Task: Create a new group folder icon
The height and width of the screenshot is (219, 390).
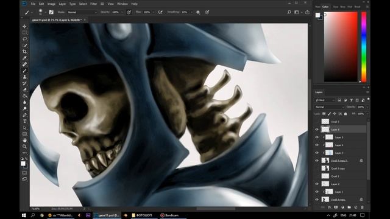Action: pyautogui.click(x=349, y=207)
